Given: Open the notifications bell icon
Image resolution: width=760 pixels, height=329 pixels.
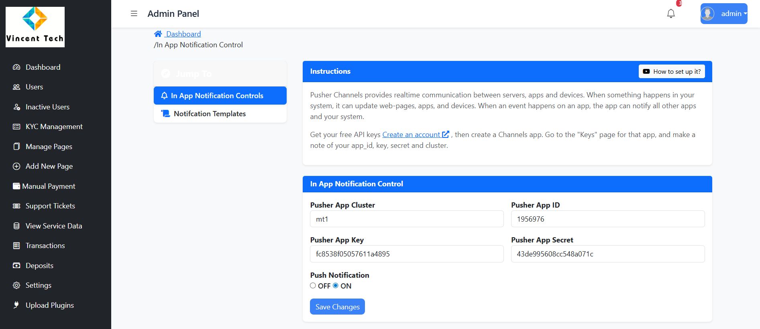Looking at the screenshot, I should coord(671,14).
